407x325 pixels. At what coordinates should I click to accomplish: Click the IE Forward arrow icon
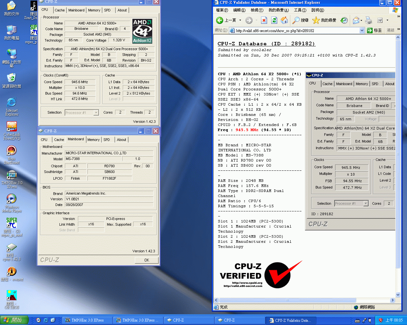pyautogui.click(x=249, y=20)
